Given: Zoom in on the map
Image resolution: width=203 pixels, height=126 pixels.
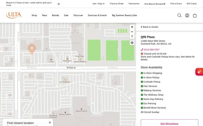Looking at the screenshot, I should 132,27.
